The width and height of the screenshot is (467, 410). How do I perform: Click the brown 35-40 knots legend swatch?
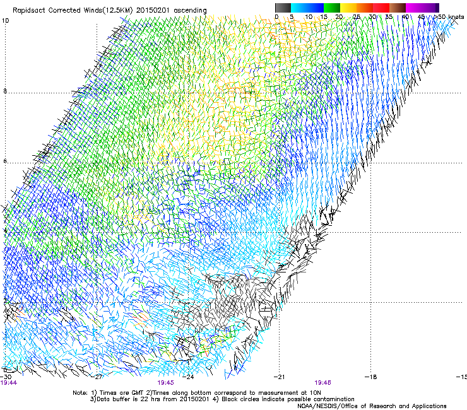398,8
